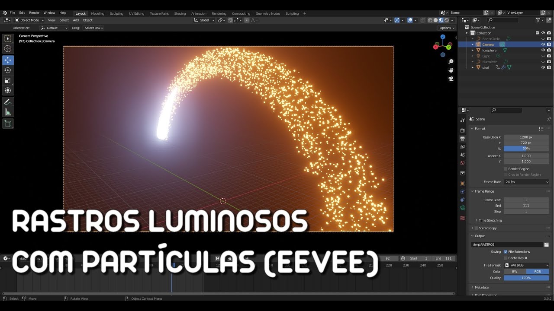
Task: Activate the Transform tool
Action: pyautogui.click(x=8, y=90)
